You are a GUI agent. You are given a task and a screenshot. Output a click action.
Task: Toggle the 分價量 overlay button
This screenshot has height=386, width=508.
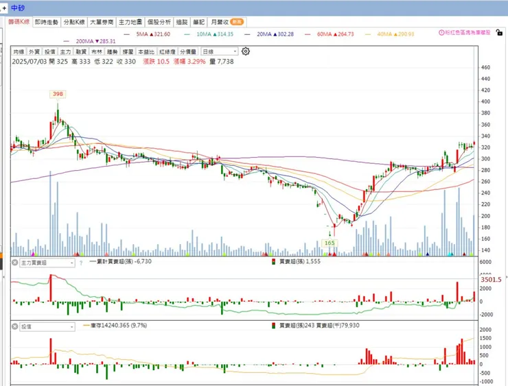[188, 51]
